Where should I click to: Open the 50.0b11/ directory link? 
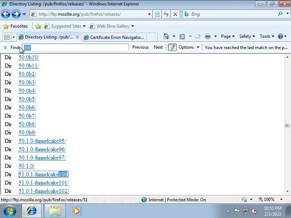[29, 66]
